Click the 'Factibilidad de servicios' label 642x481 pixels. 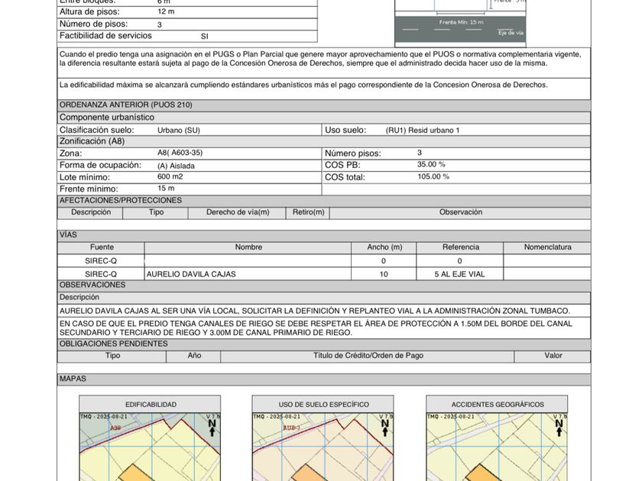[x=105, y=36]
